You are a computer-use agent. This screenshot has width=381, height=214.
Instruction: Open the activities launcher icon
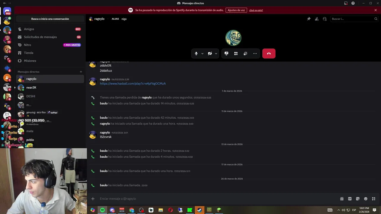coord(236,53)
